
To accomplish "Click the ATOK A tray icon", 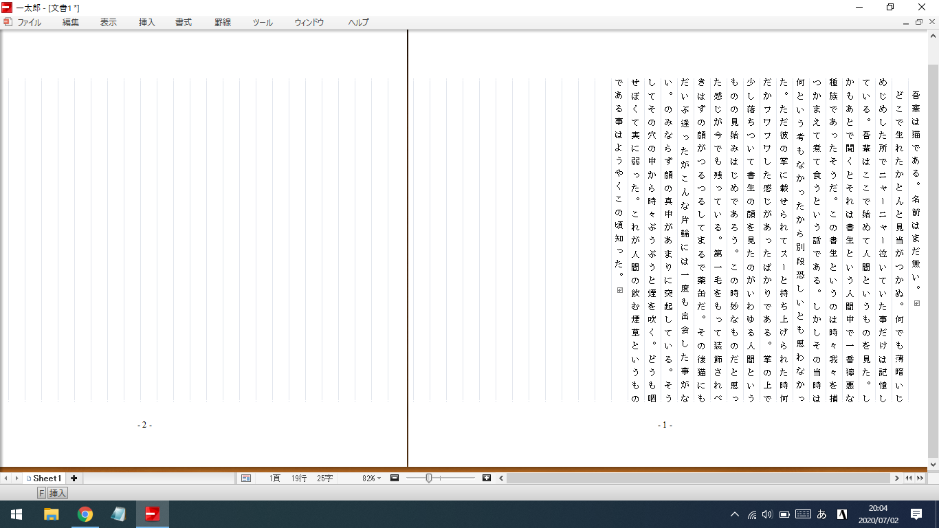I will tap(841, 514).
